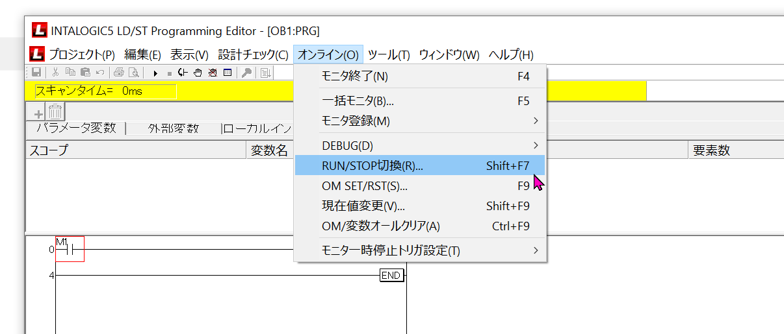Click the END instruction box

391,276
